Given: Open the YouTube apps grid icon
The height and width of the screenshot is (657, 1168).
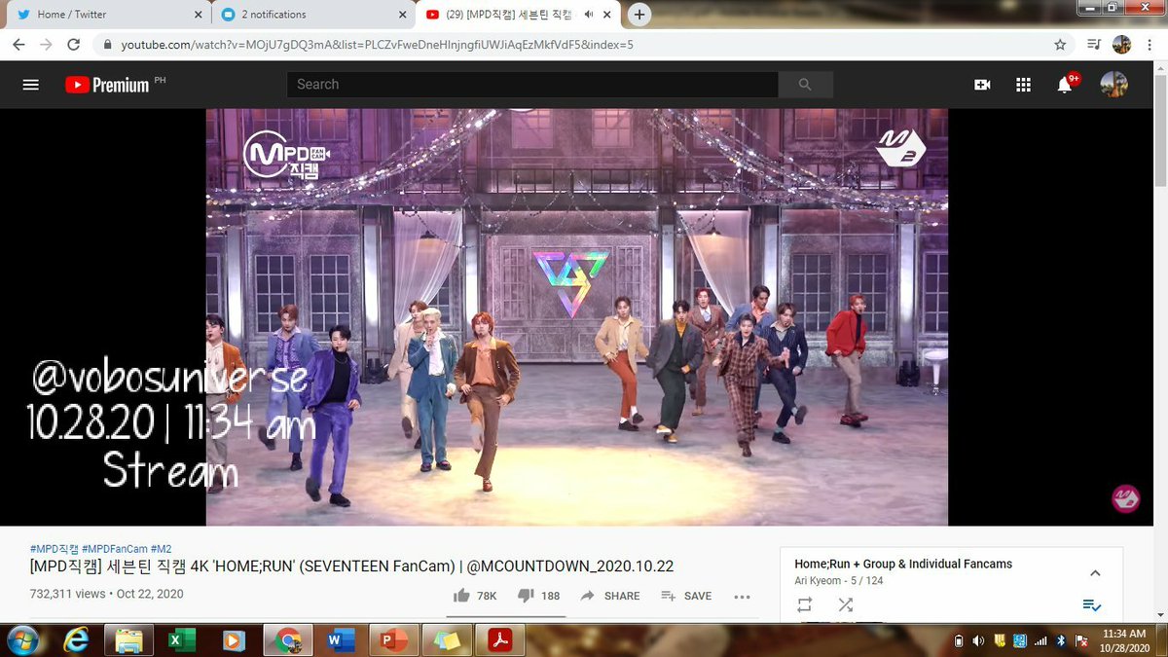Looking at the screenshot, I should [1023, 85].
